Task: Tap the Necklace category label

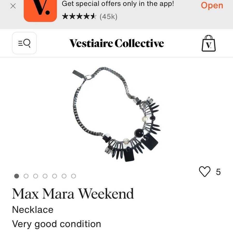Action: coord(33,209)
